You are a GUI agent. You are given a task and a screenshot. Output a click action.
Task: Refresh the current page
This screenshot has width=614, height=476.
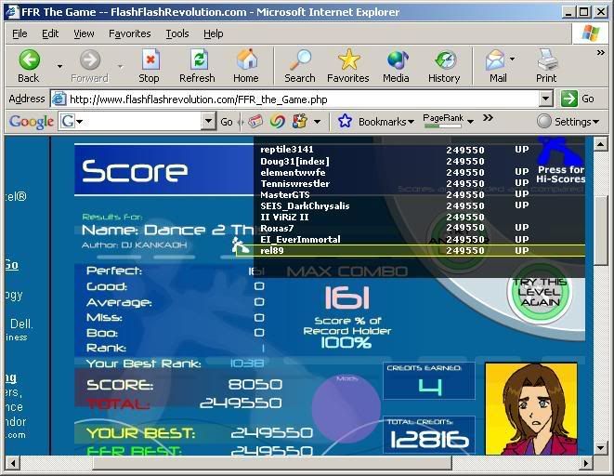[x=197, y=65]
